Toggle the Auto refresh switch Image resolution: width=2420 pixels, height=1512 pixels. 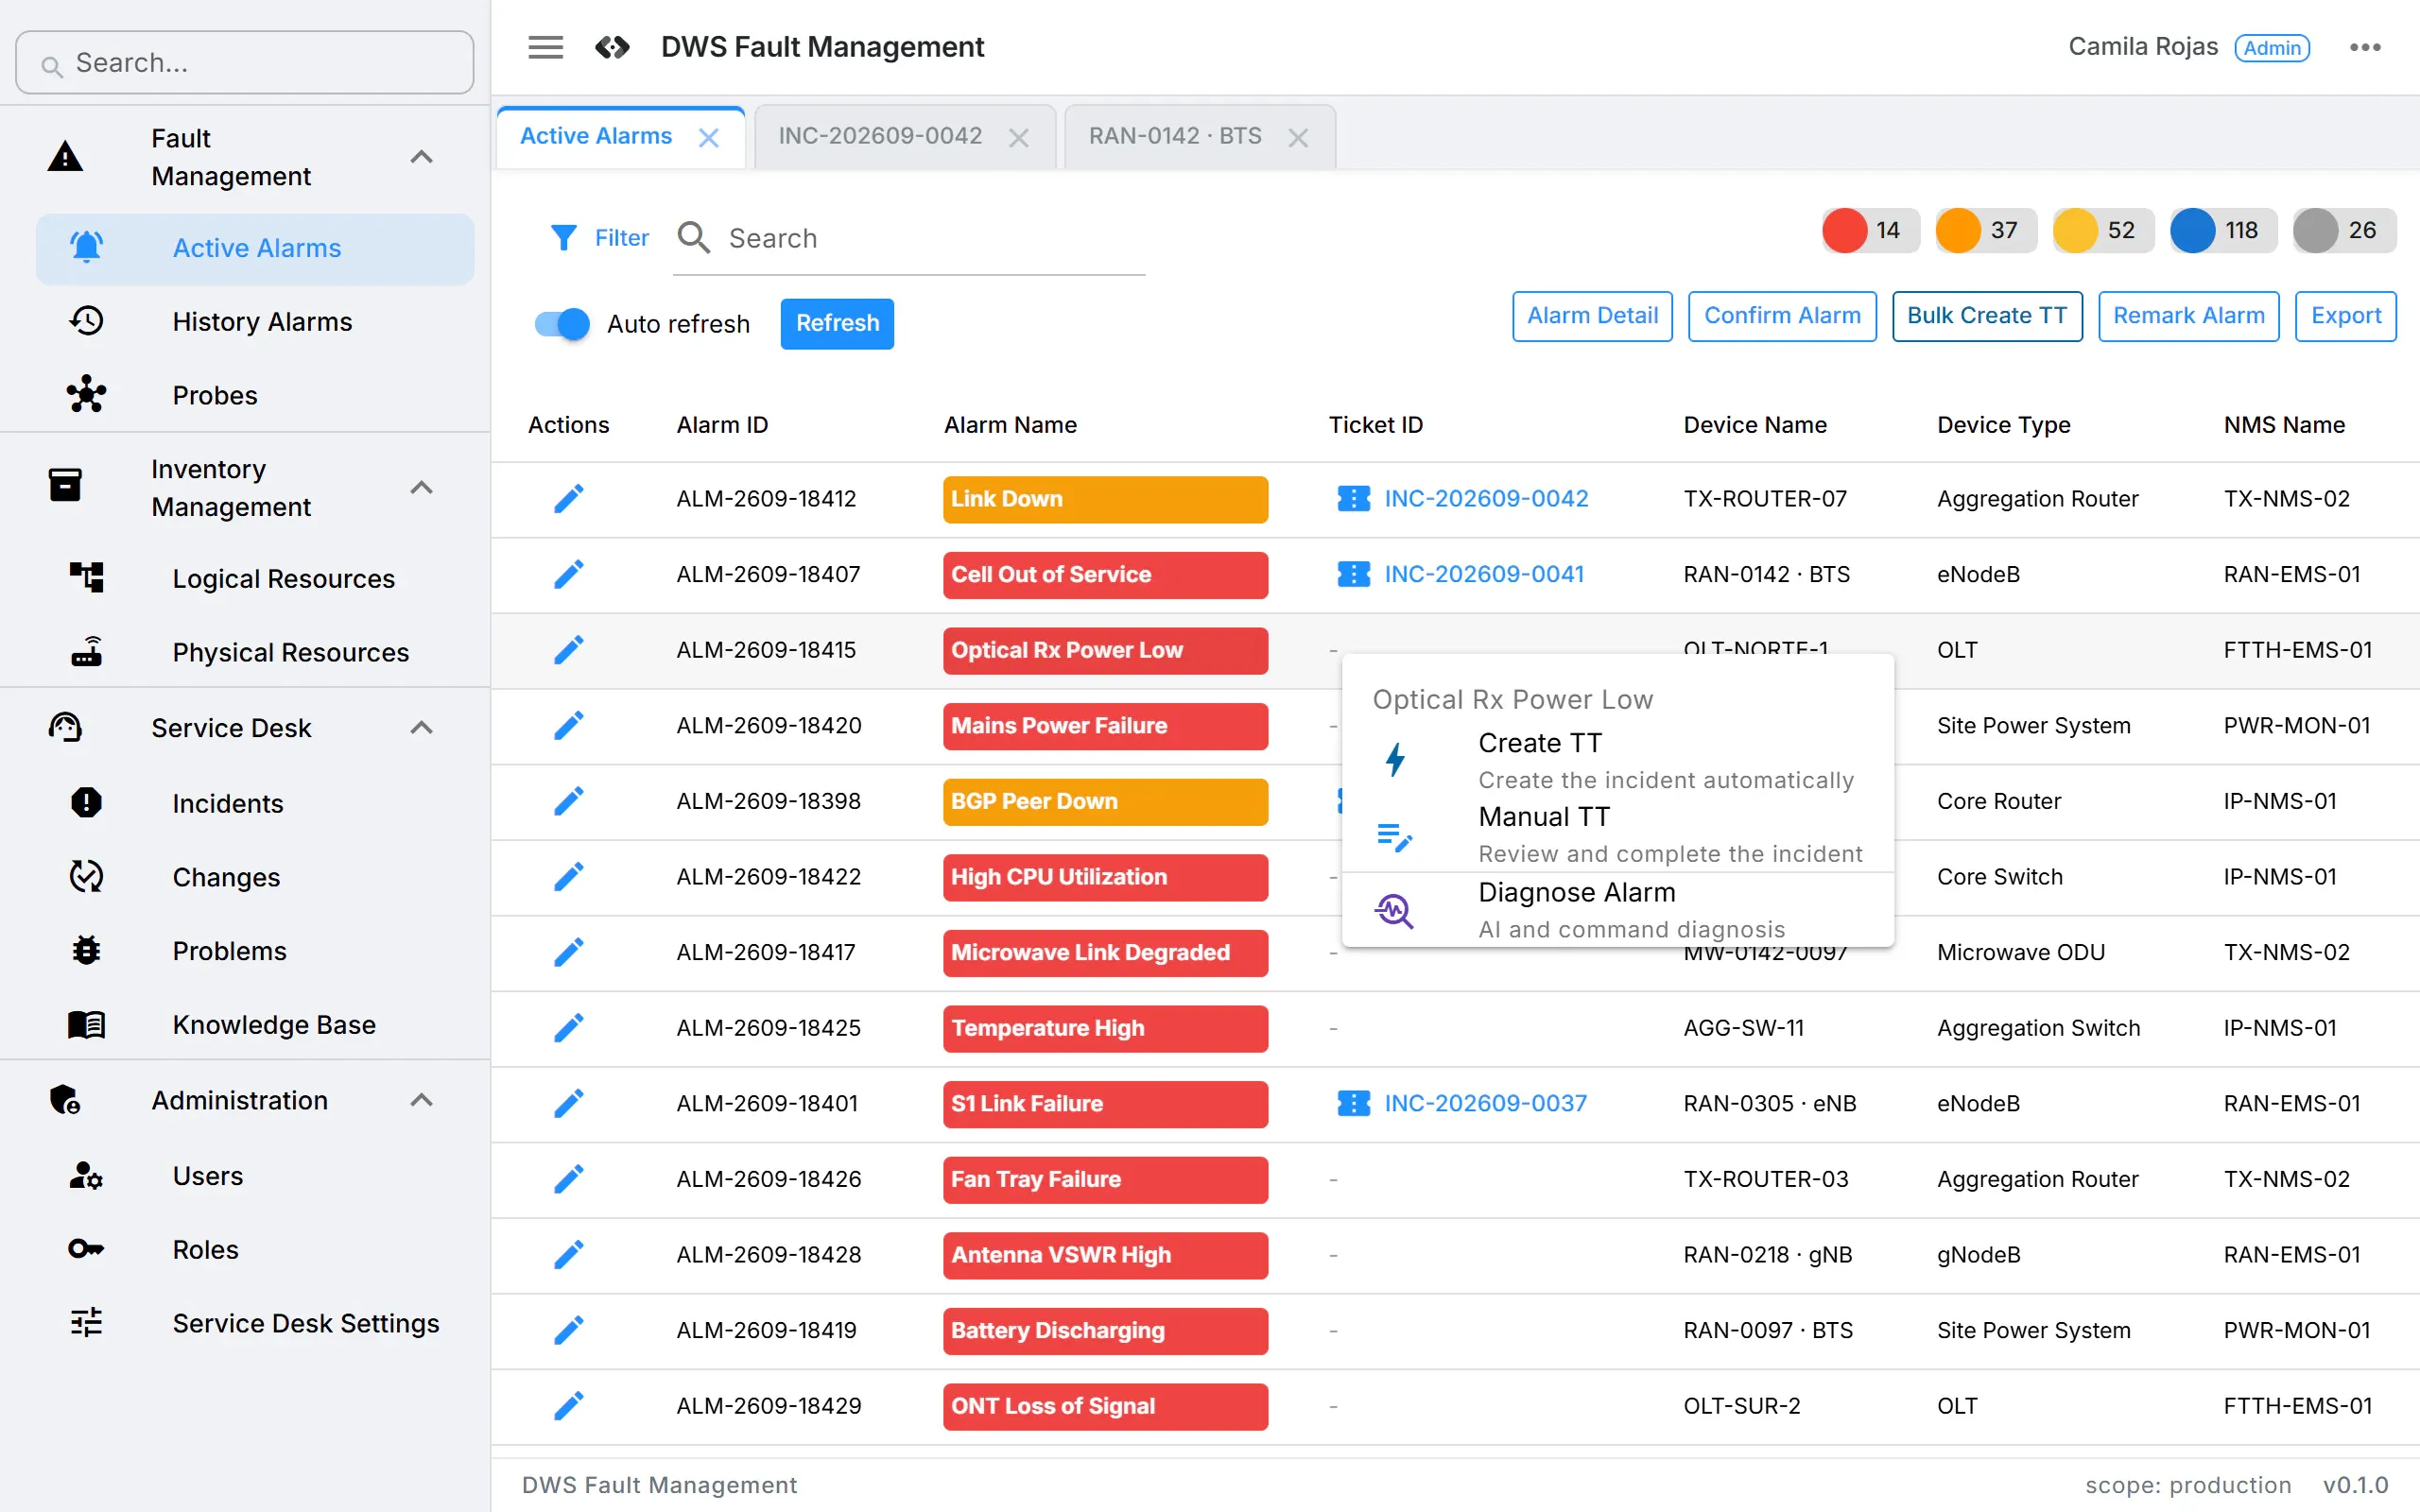pos(562,324)
